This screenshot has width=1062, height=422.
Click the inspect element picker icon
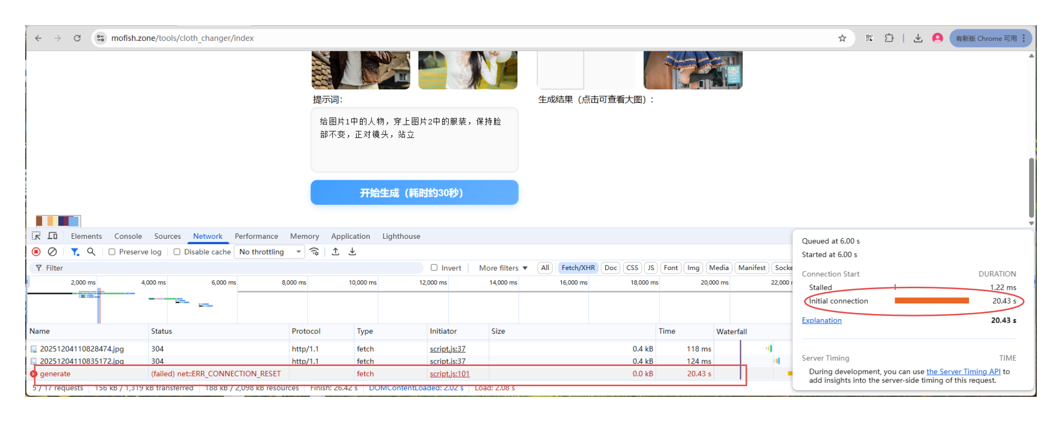click(x=36, y=236)
